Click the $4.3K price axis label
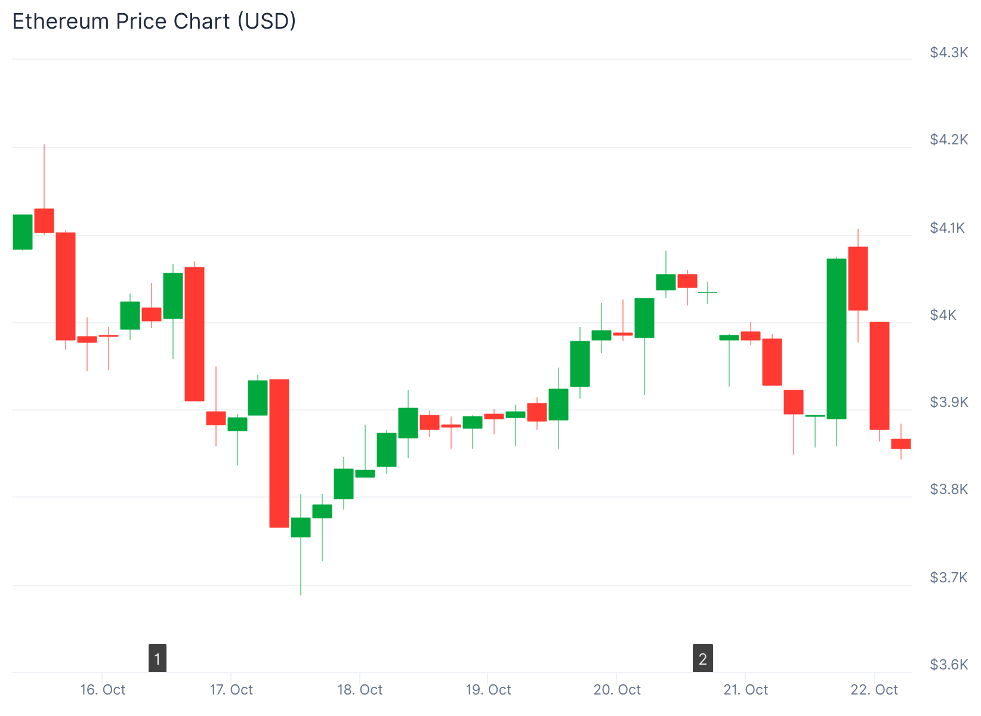Image resolution: width=981 pixels, height=716 pixels. pyautogui.click(x=949, y=53)
